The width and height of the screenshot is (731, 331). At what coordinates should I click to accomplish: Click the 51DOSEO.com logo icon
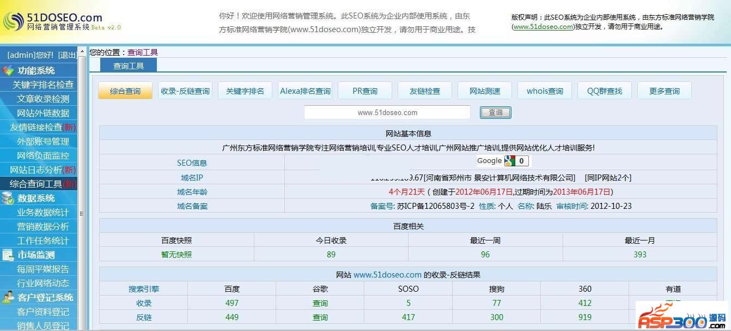click(x=13, y=21)
